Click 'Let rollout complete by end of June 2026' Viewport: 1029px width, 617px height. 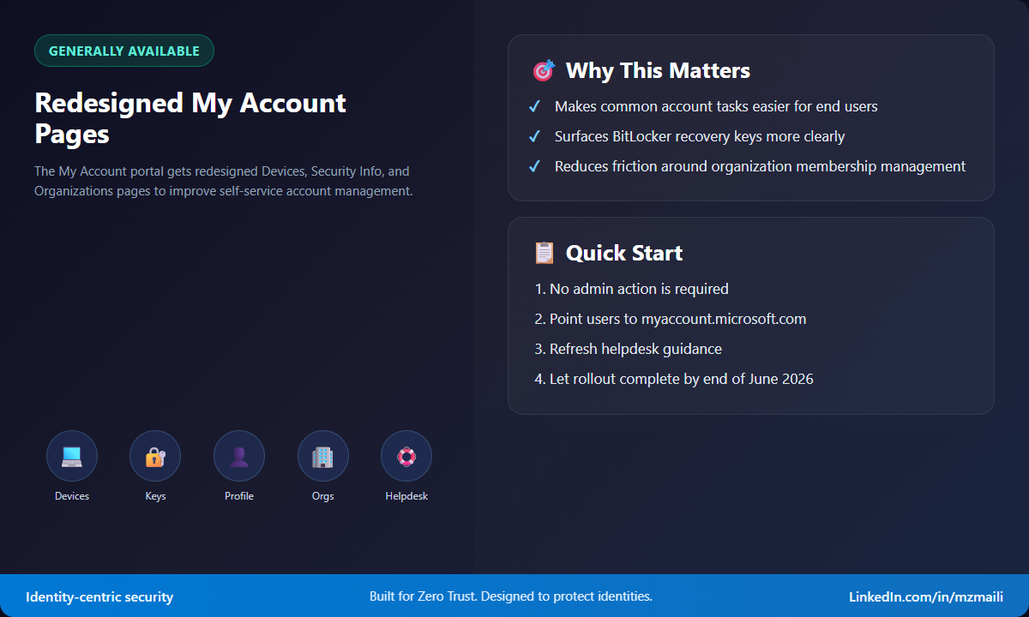coord(673,379)
